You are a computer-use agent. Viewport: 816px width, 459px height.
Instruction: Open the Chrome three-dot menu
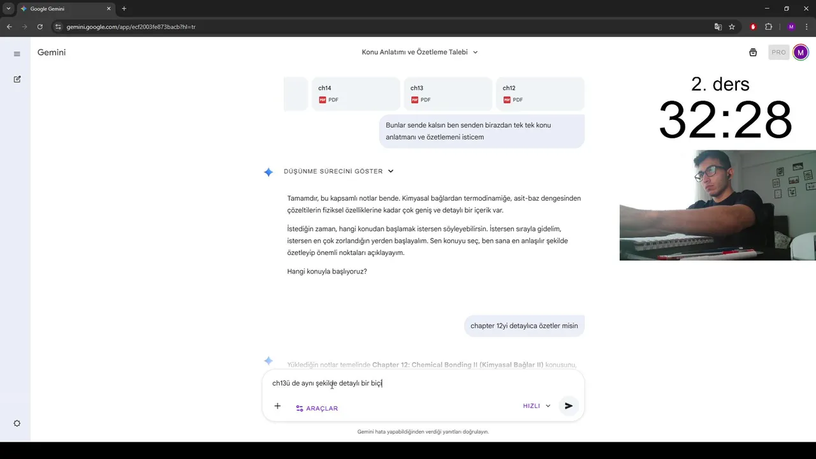coord(806,27)
